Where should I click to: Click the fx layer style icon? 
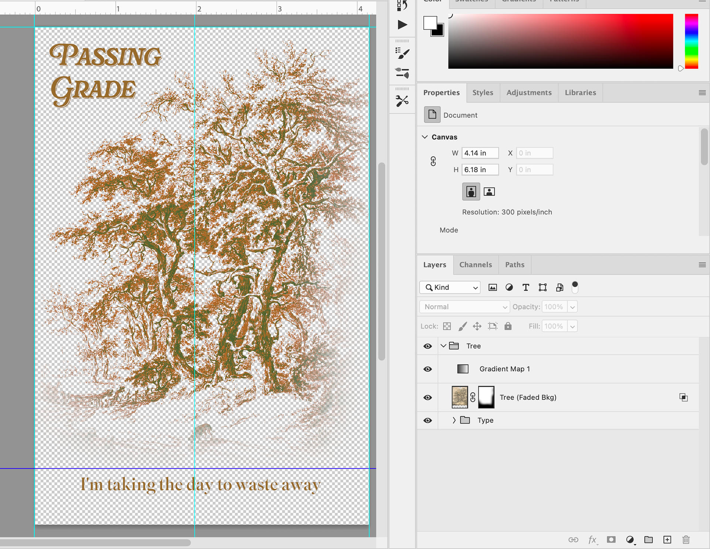(592, 540)
